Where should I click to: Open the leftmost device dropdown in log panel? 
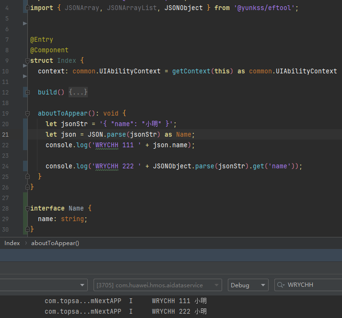(44, 285)
